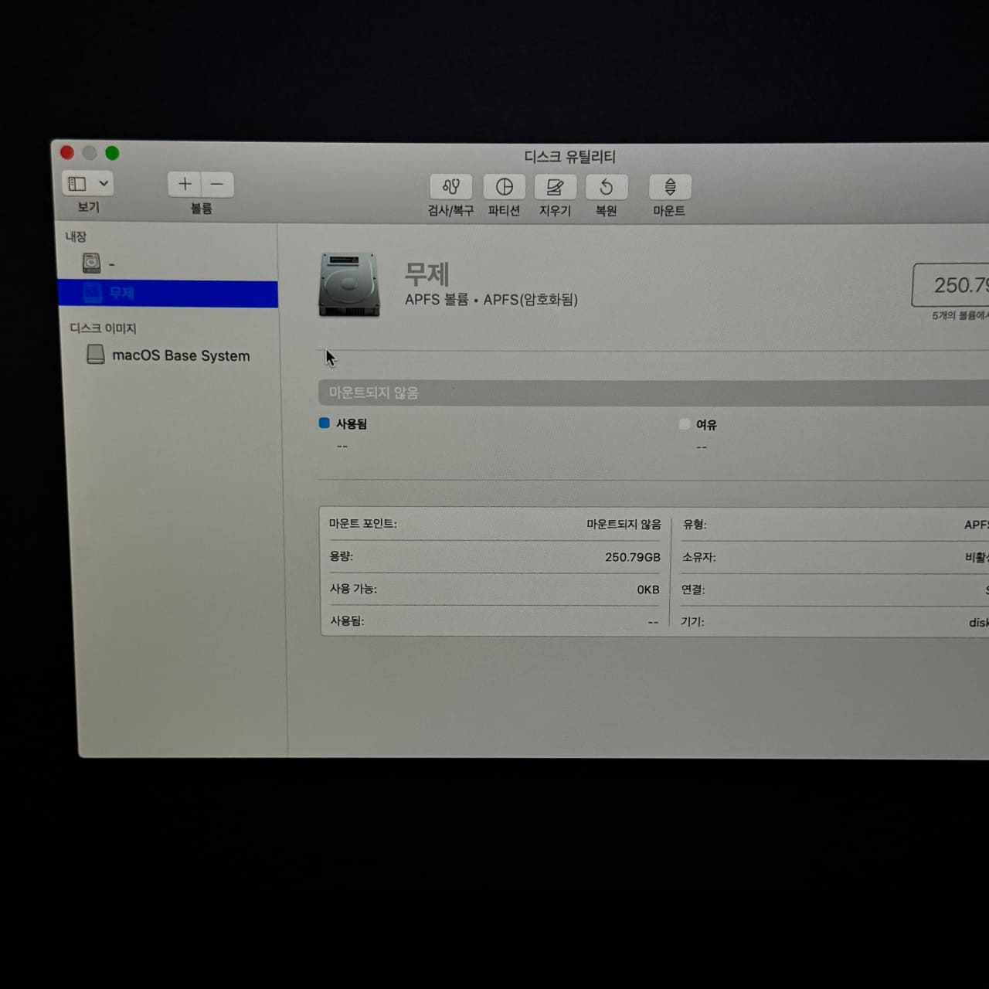Image resolution: width=989 pixels, height=989 pixels.
Task: Remove a volume with the minus button
Action: pos(217,184)
